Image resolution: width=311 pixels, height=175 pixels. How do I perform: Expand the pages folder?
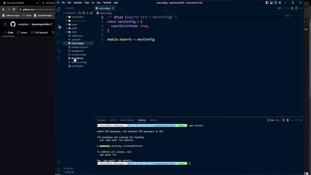74,24
